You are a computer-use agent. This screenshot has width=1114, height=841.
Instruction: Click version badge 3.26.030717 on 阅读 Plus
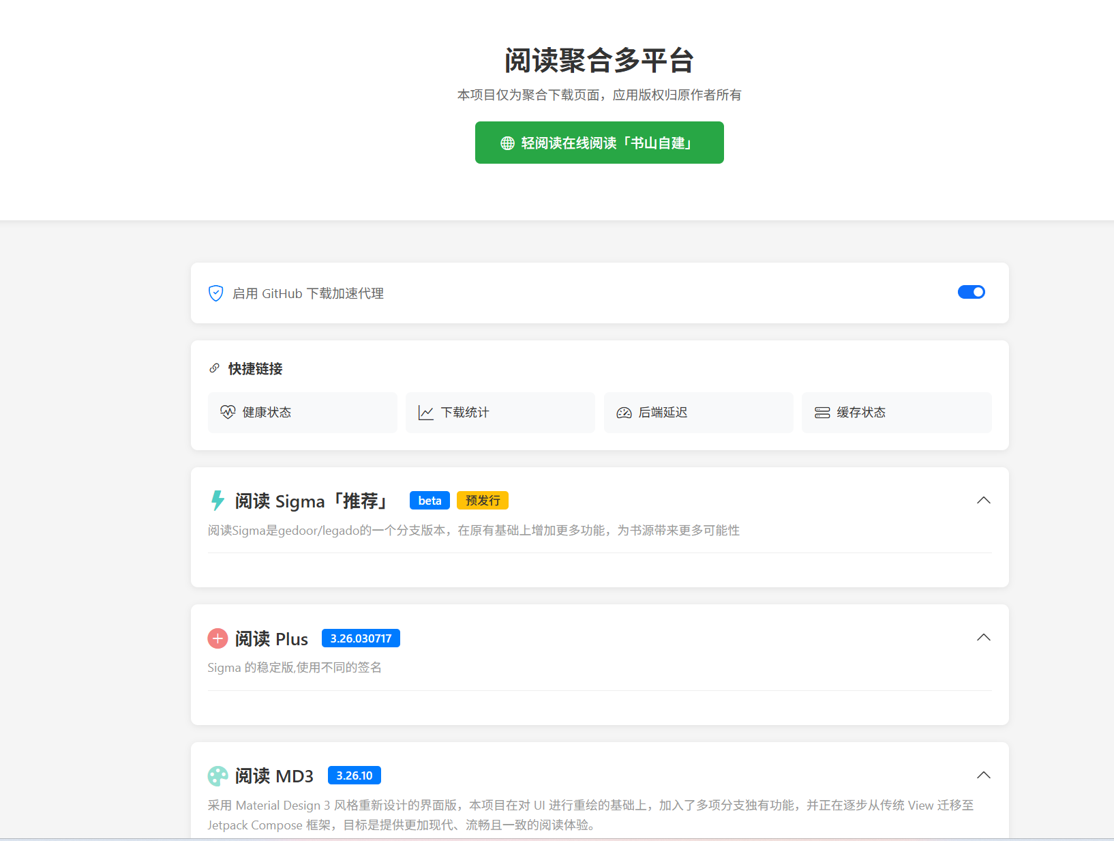tap(361, 638)
